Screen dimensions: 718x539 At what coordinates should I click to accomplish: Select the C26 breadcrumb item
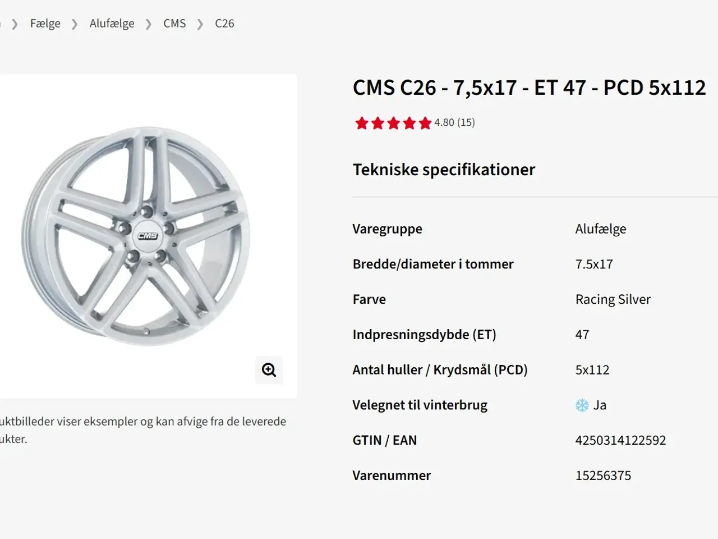tap(224, 24)
